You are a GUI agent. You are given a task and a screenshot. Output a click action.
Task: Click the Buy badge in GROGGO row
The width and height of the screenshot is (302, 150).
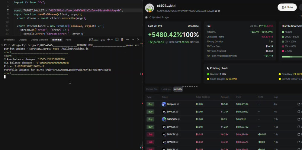click(150, 119)
